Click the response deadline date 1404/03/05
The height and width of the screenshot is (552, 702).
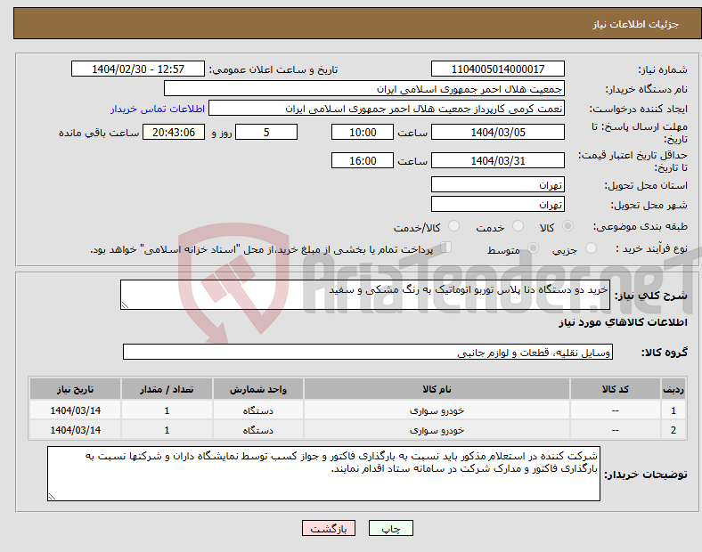pos(497,132)
